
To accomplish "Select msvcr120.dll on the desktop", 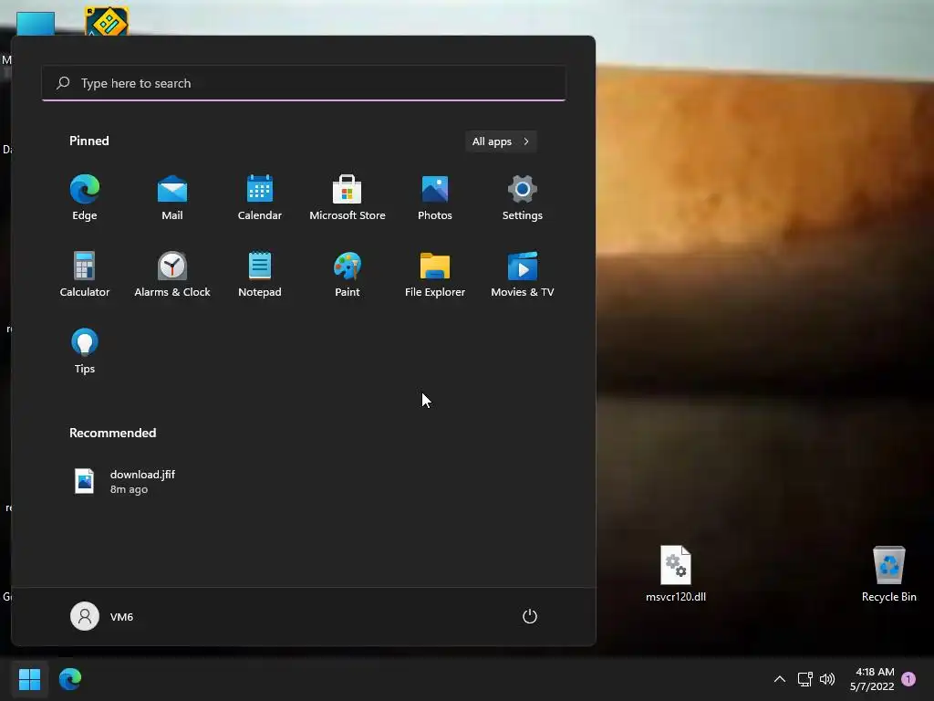I will [x=676, y=573].
